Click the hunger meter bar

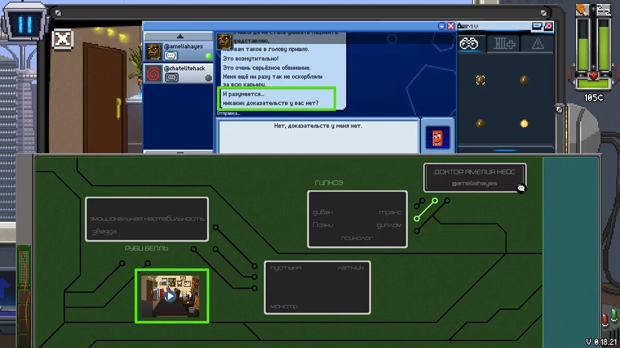583,44
